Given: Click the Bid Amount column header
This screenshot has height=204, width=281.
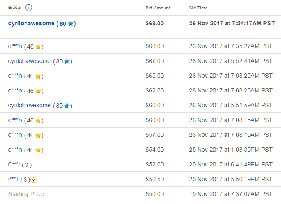Looking at the screenshot, I should pos(158,8).
